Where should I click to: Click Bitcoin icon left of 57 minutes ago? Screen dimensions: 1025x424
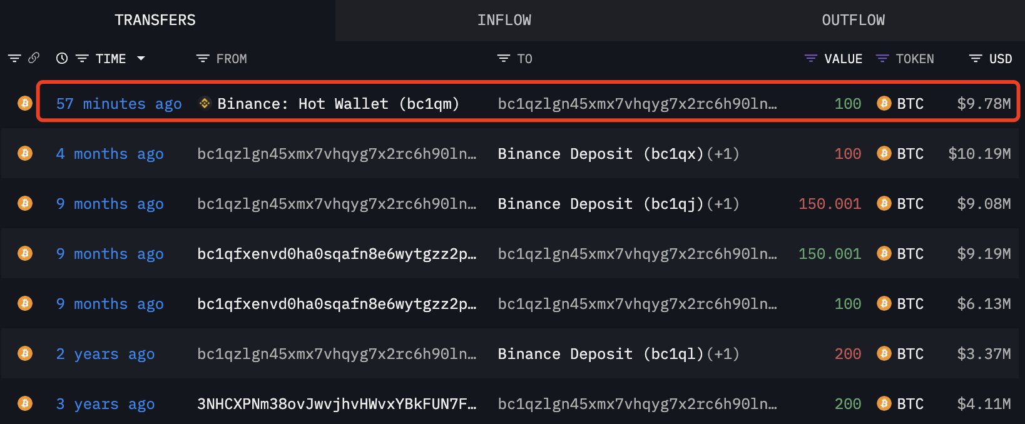25,103
